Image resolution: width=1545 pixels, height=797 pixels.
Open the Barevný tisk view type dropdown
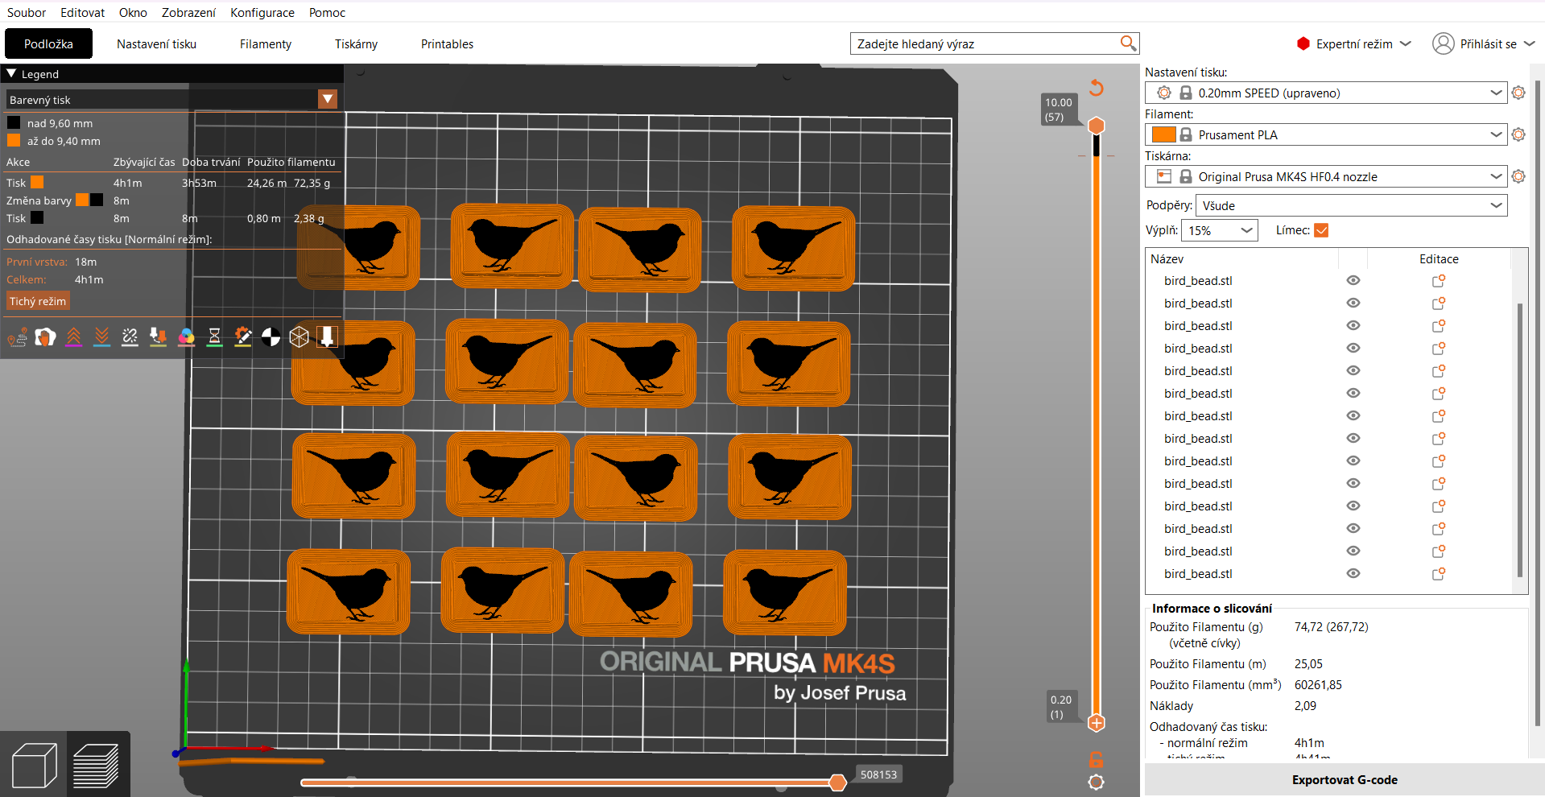pos(171,99)
